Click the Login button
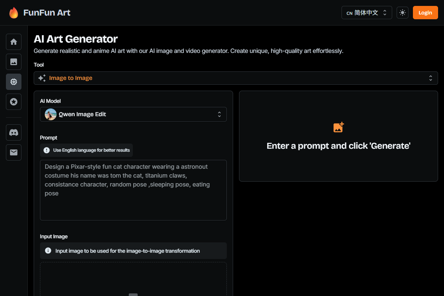Screen dimensions: 444x296 (x=425, y=13)
